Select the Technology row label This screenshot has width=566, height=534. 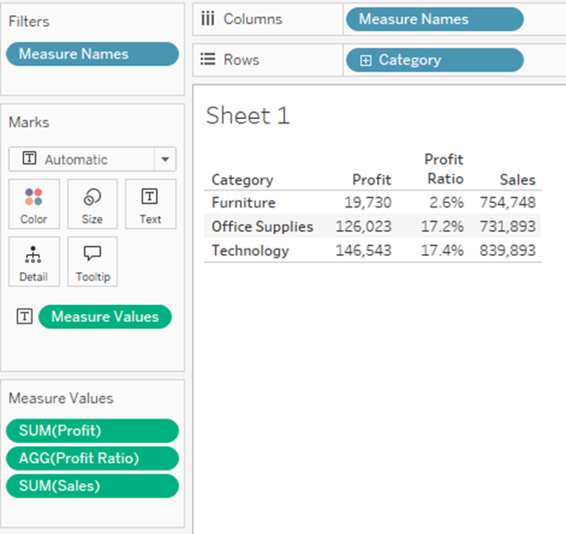coord(250,250)
